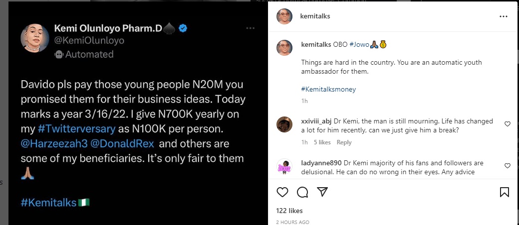The image size is (519, 225).
Task: Like the post with the heart icon
Action: tap(282, 192)
